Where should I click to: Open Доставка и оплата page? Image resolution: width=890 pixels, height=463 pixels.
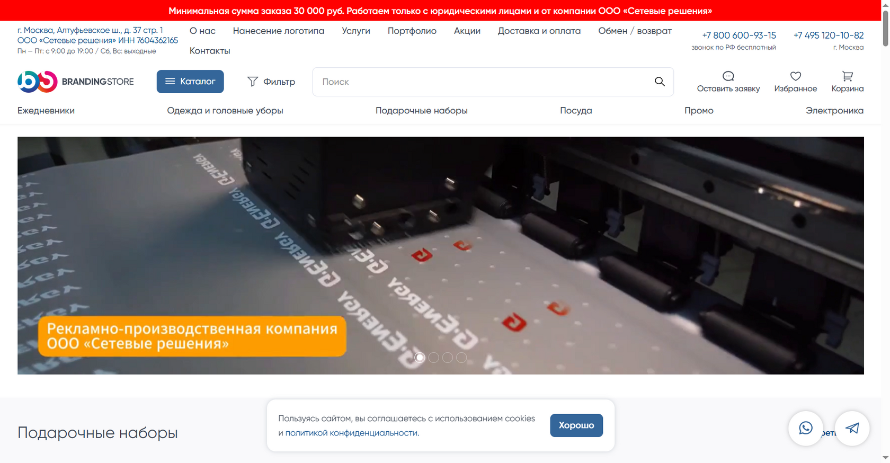tap(539, 31)
